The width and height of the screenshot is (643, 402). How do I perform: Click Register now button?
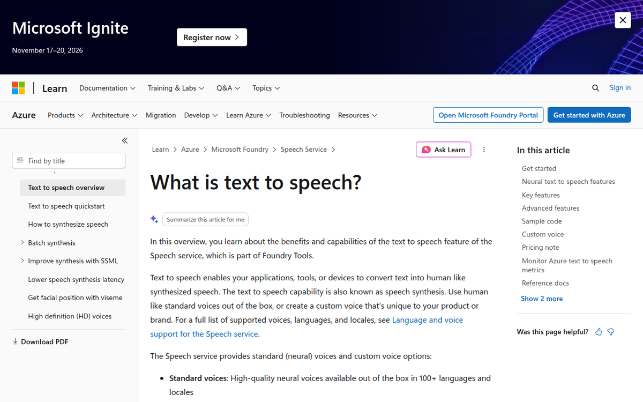212,38
